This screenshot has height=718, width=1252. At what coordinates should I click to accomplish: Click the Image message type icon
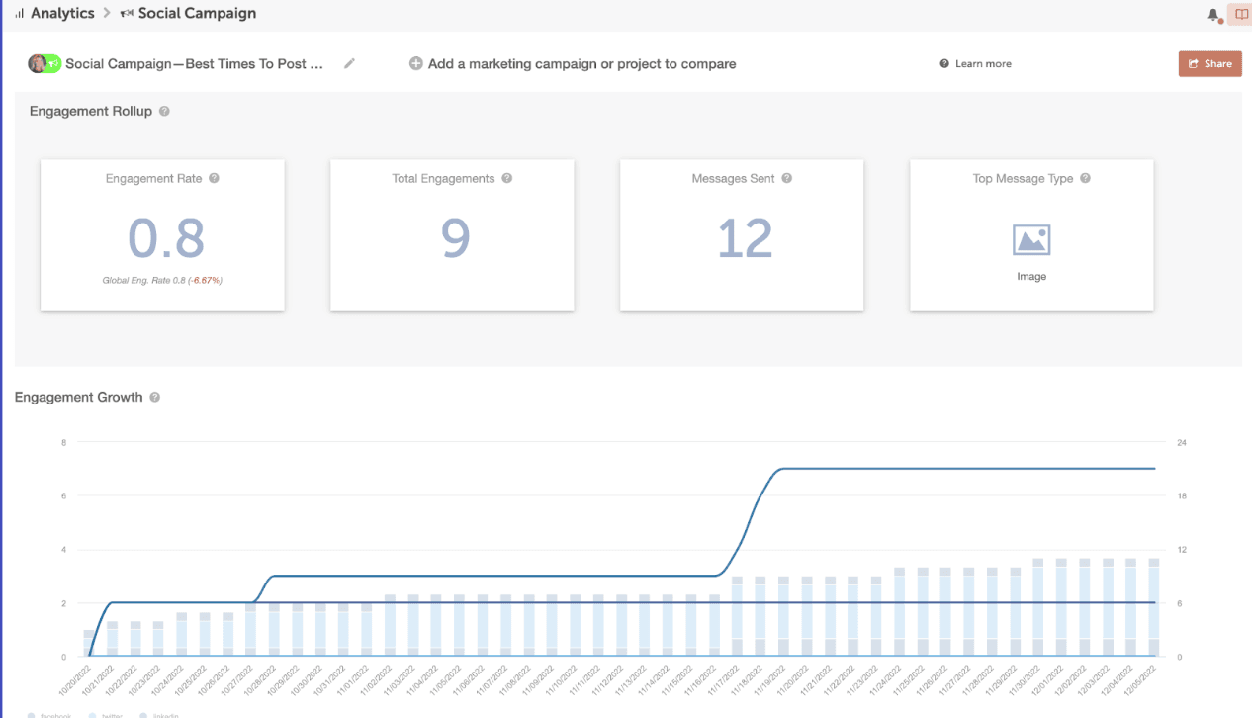(x=1031, y=240)
